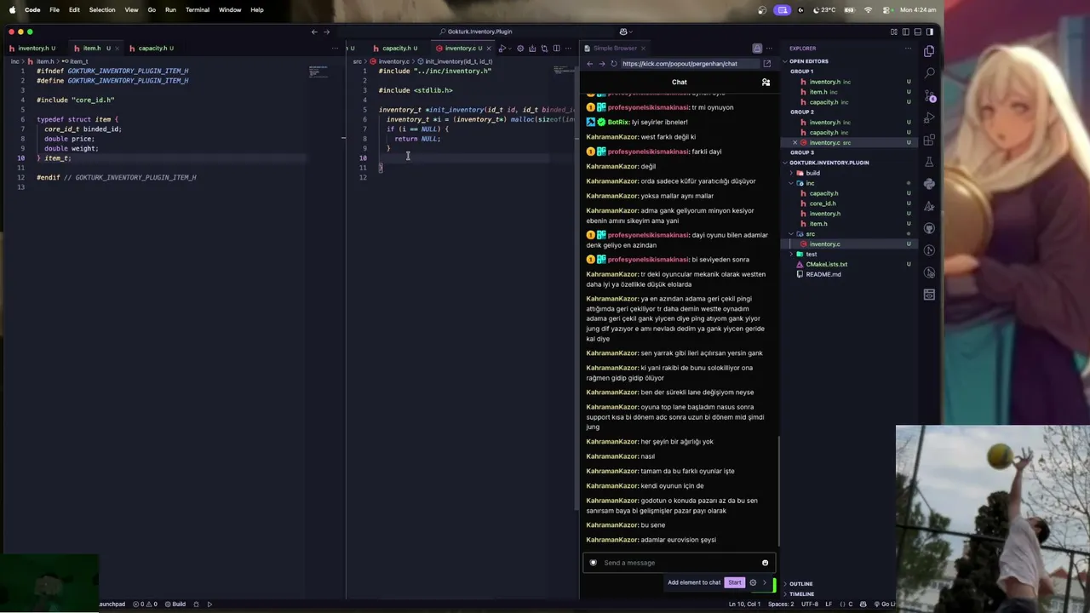
Task: Open the chat URL in external browser
Action: (x=766, y=64)
